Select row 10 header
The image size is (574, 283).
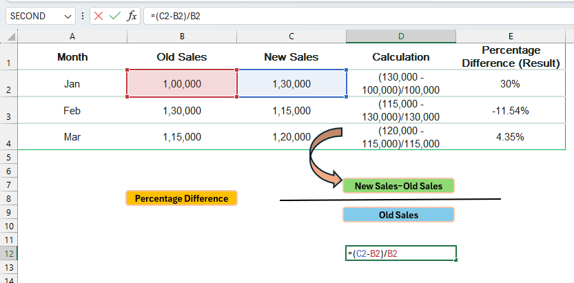(x=9, y=226)
